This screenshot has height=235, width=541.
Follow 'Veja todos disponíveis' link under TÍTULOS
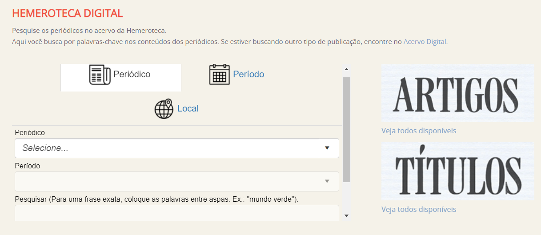pos(418,209)
